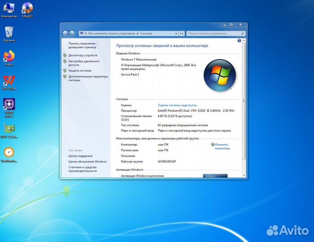Screen dimensions: 314x242
Task: Select the Intel Pentium Dual E2220 processor value
Action: (196, 111)
